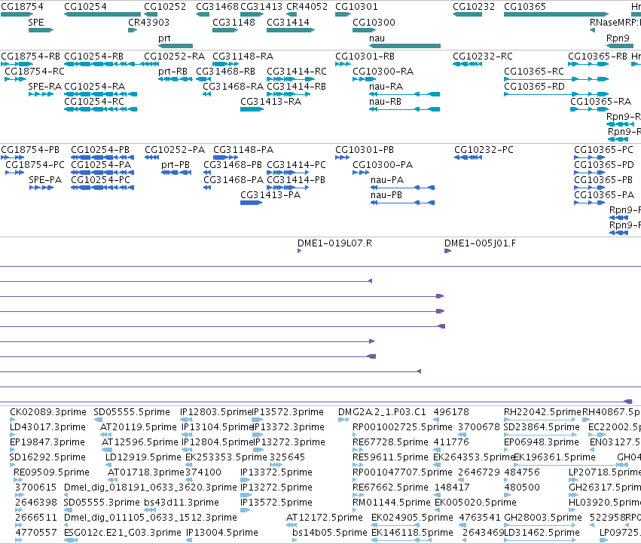Image resolution: width=641 pixels, height=544 pixels.
Task: Select the AT20119.5prime EST label
Action: point(139,427)
